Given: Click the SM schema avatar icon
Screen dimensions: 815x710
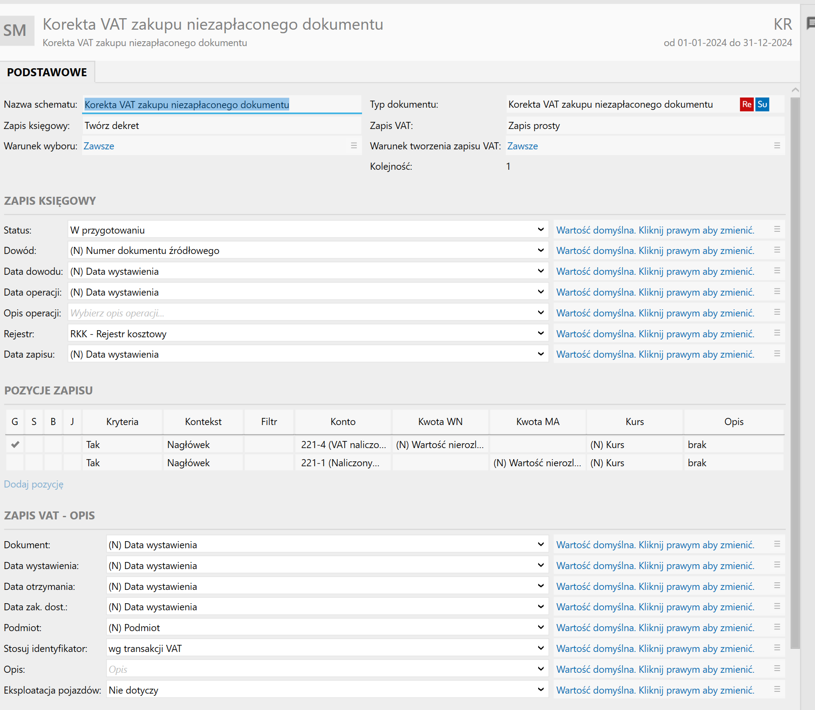Looking at the screenshot, I should (x=17, y=31).
